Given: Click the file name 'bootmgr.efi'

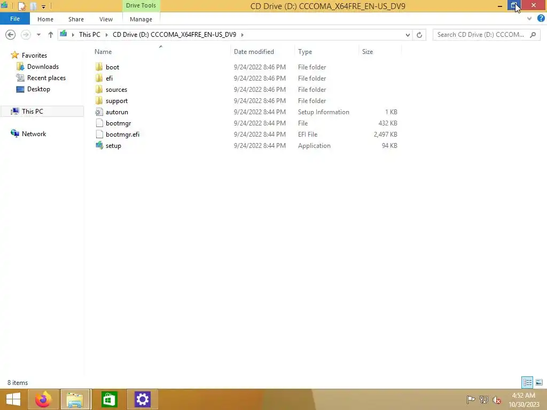Looking at the screenshot, I should [x=122, y=135].
